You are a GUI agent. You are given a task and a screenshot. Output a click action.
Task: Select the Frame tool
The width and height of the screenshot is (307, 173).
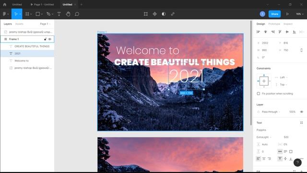[27, 14]
